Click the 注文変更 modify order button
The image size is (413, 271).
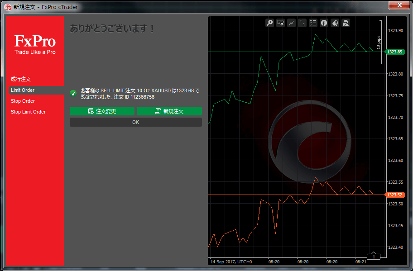(102, 111)
